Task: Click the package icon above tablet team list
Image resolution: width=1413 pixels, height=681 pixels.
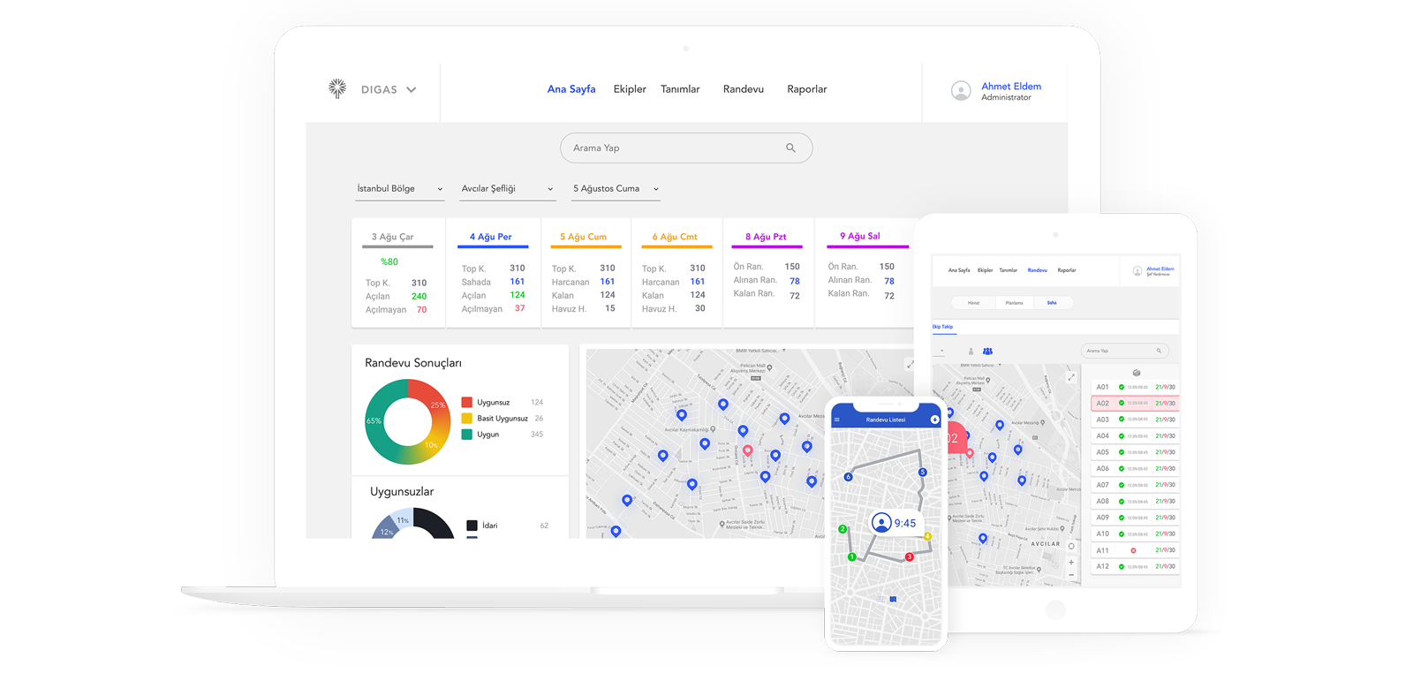Action: (x=1137, y=373)
